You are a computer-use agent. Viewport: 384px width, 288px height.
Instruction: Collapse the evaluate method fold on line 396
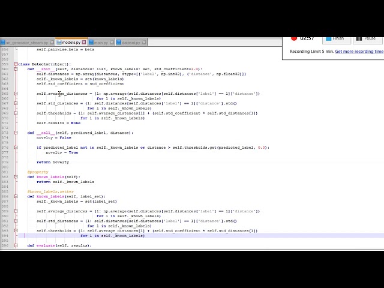pos(16,245)
